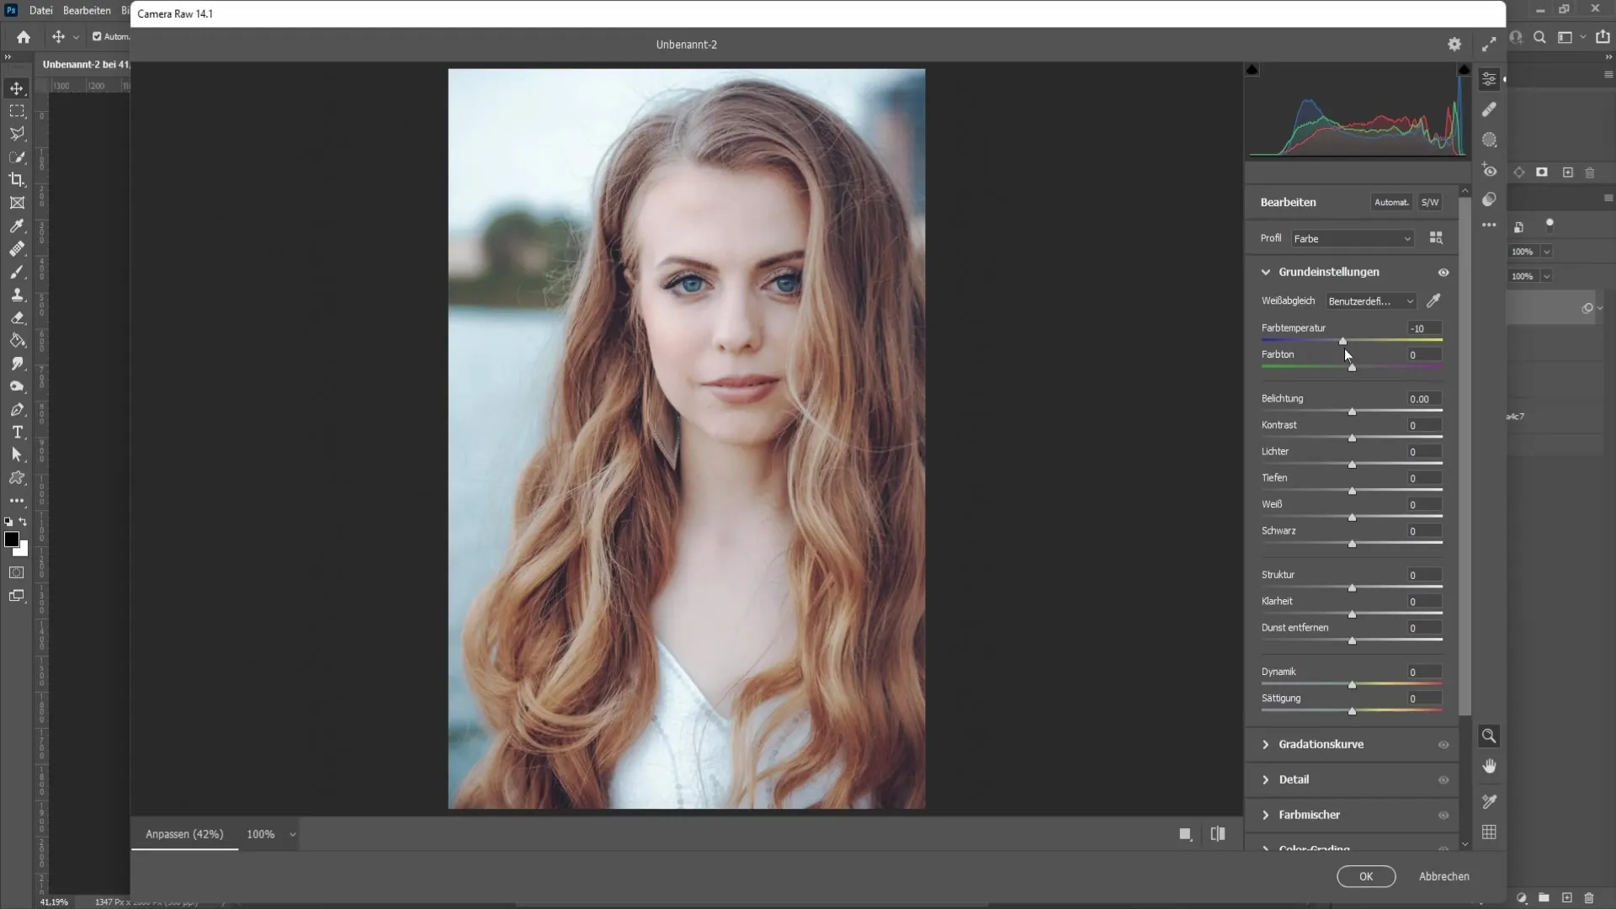This screenshot has width=1616, height=909.
Task: Toggle shadow clipping warning in histogram
Action: [x=1252, y=70]
